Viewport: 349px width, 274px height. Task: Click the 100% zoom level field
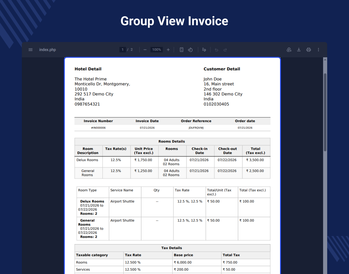click(x=156, y=50)
